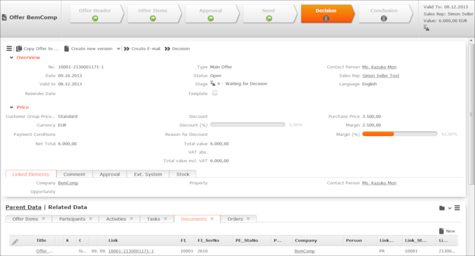Switch to the Linked Elements tab

pos(31,175)
